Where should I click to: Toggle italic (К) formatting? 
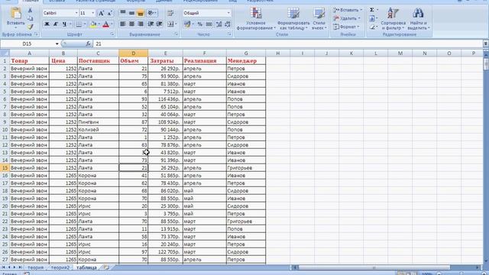click(56, 24)
